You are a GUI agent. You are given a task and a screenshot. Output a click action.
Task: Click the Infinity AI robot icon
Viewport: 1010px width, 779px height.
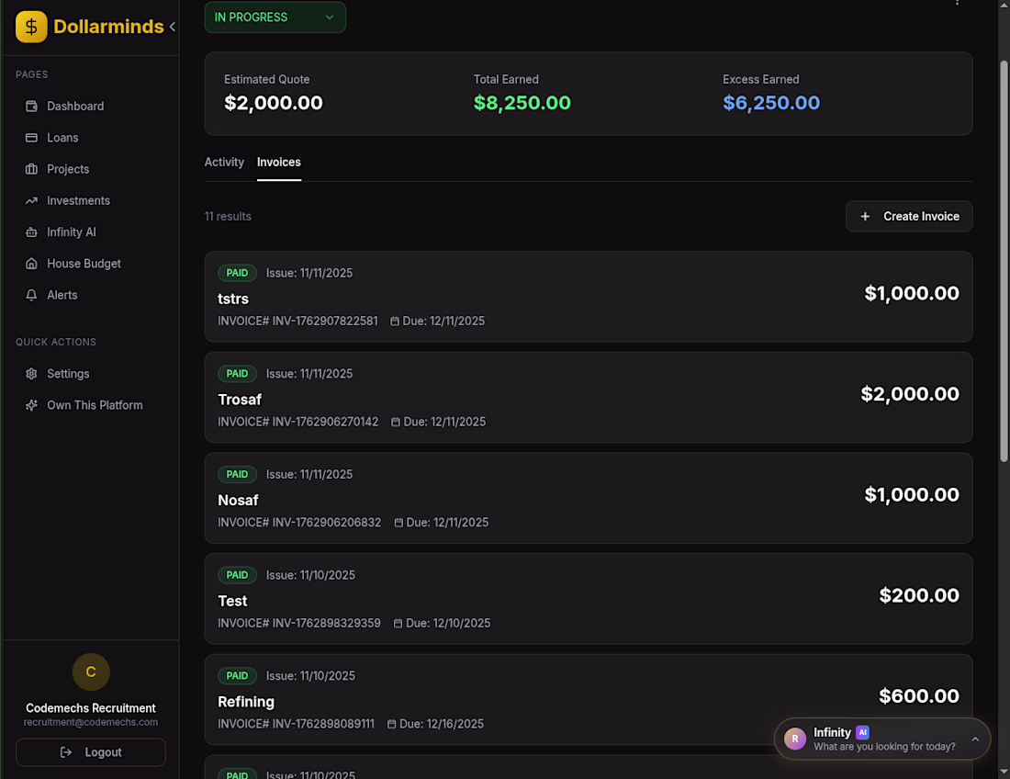point(31,232)
